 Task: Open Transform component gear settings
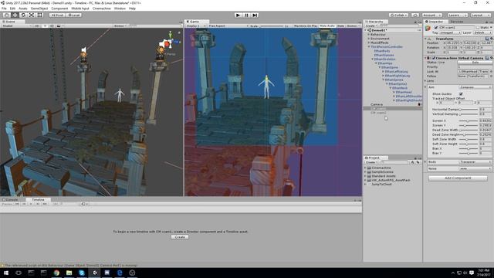(x=491, y=39)
